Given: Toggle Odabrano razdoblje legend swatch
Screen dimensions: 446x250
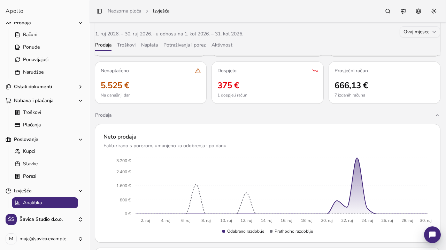Looking at the screenshot, I should pos(224,232).
